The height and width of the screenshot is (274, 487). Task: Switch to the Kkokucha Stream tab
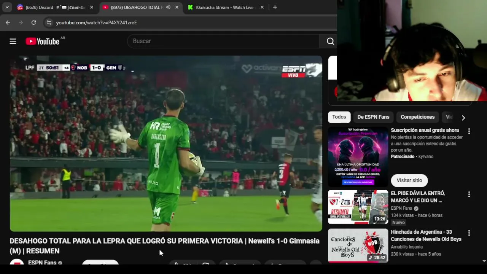(224, 7)
